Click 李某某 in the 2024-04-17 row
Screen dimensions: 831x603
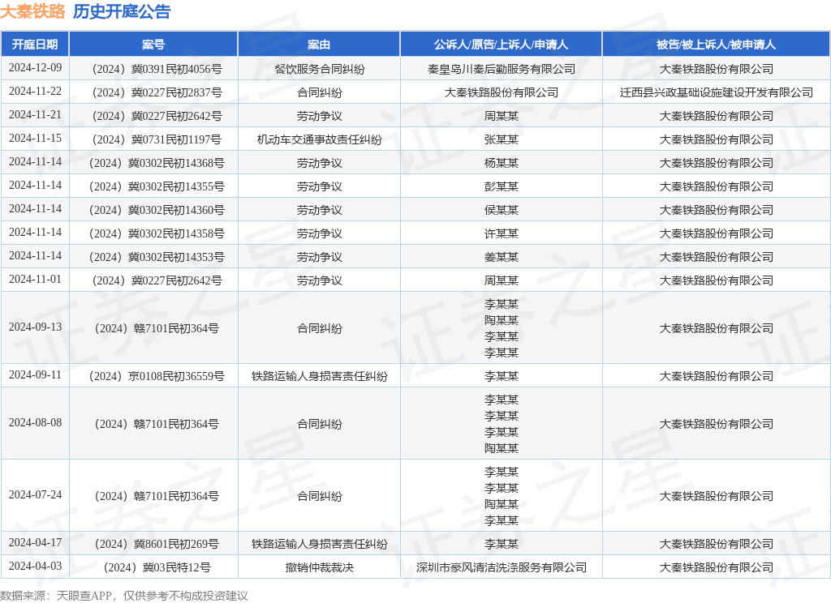coord(502,544)
